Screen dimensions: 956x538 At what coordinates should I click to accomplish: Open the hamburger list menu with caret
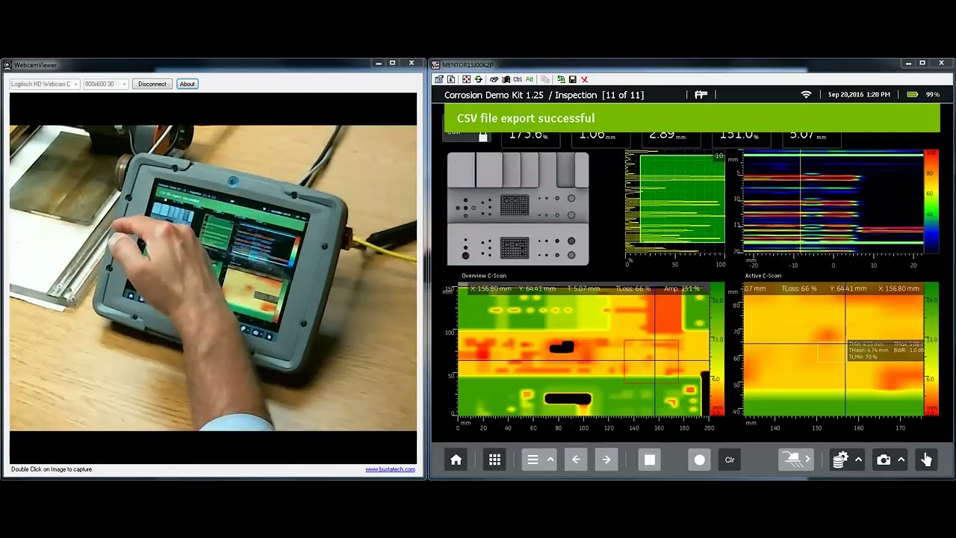click(539, 460)
